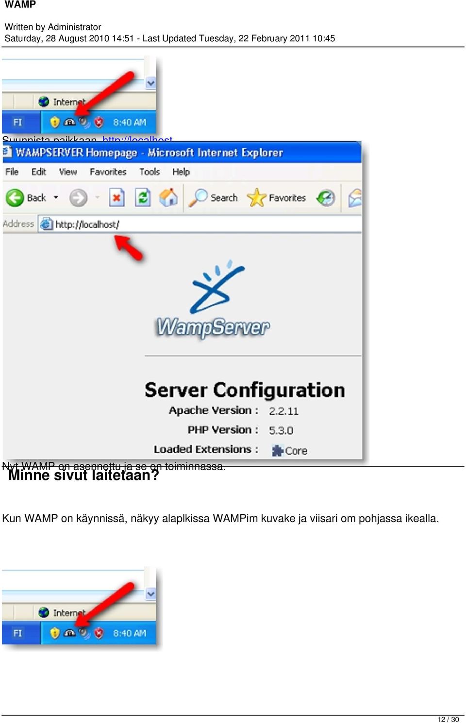466x723 pixels.
Task: Open the File menu
Action: 12,172
